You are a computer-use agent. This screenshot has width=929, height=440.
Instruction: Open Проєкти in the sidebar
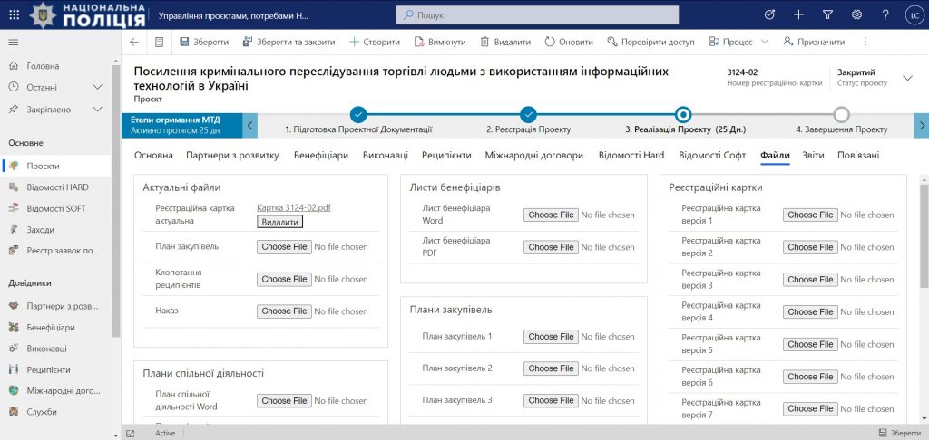pos(55,167)
